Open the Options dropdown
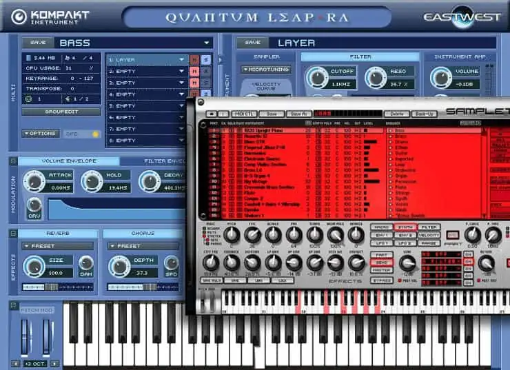 [x=41, y=133]
